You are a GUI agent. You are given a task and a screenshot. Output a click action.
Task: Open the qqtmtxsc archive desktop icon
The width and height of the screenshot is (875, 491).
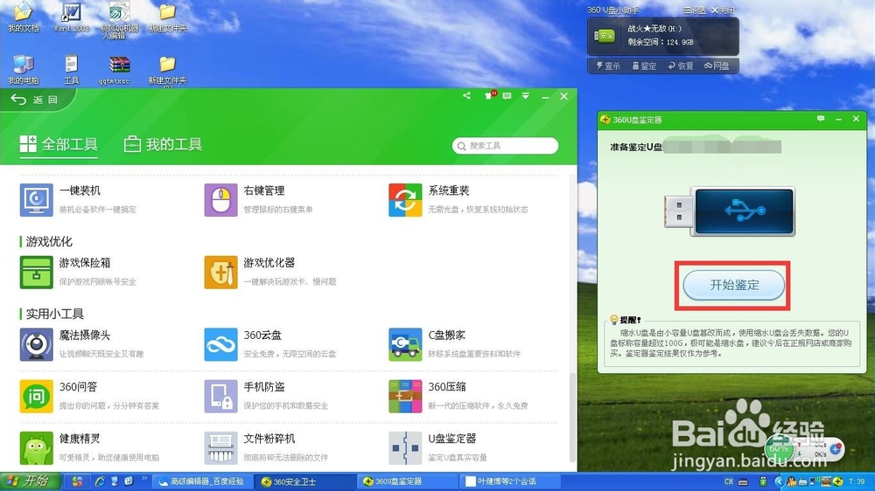tap(119, 69)
